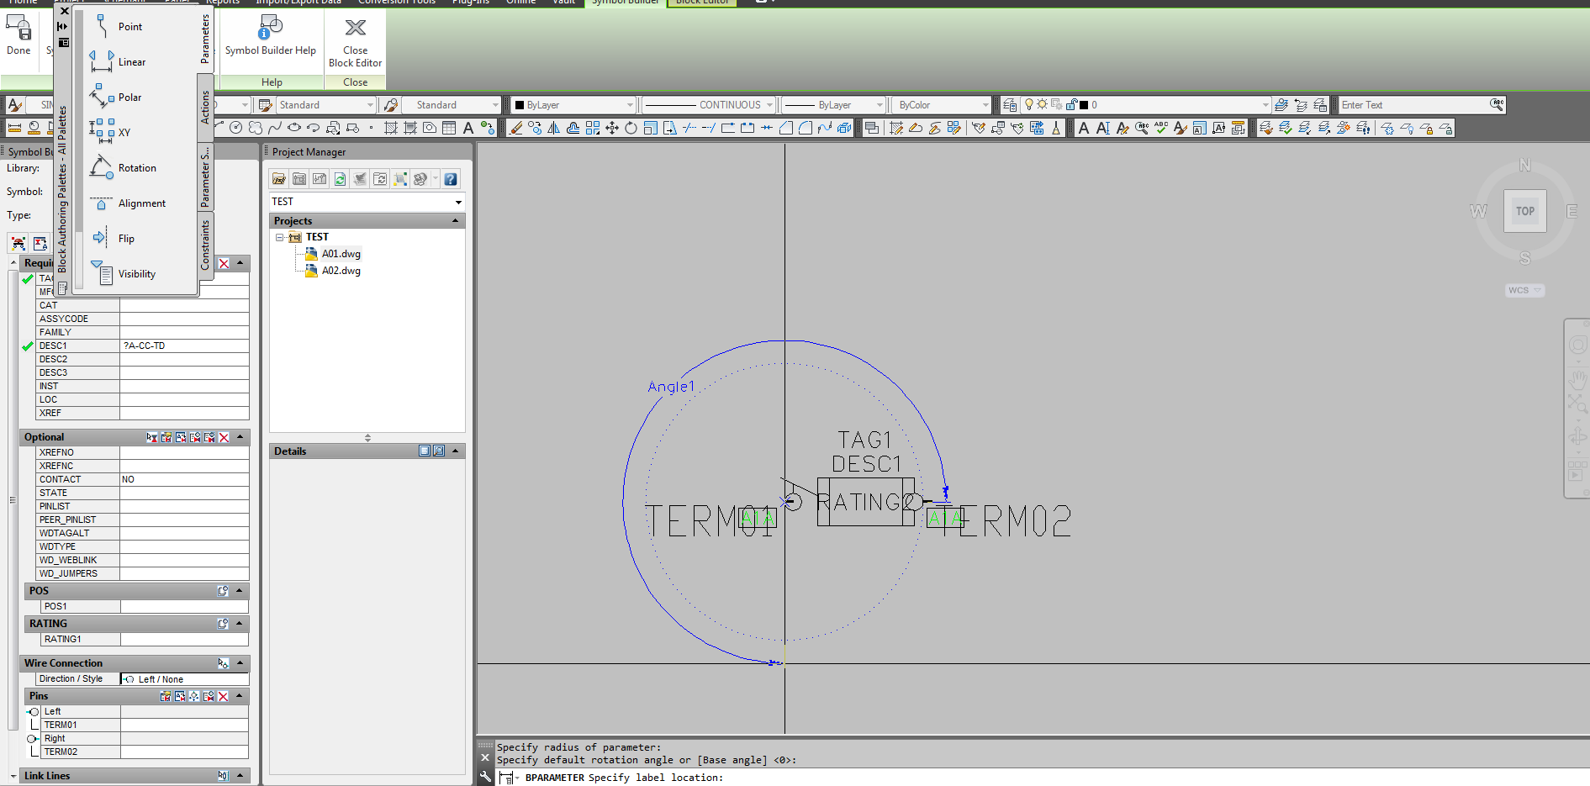Image resolution: width=1590 pixels, height=786 pixels.
Task: Collapse the Details section
Action: tap(456, 451)
